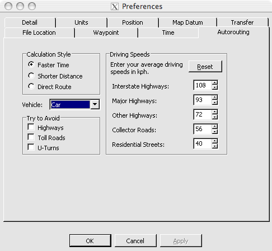The width and height of the screenshot is (272, 251).
Task: Click the Residential Streets speed field
Action: click(203, 143)
